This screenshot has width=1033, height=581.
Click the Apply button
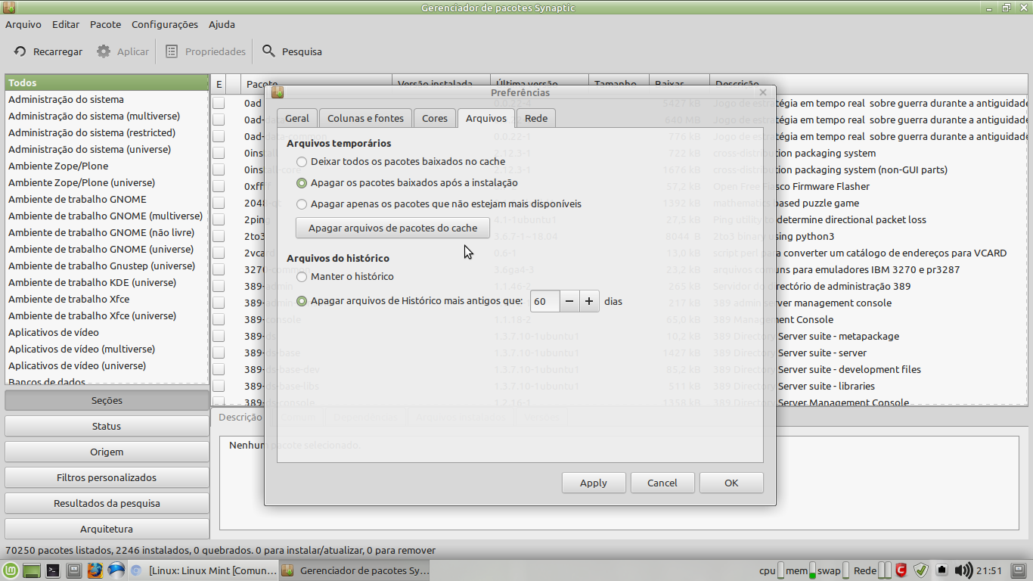pos(594,483)
